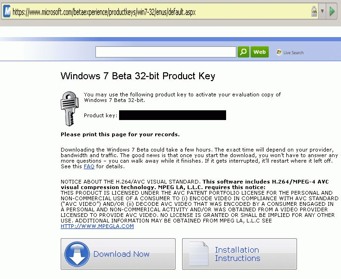This screenshot has height=279, width=341.
Task: Click the Windows 7 Beta 32-bit Product Key heading
Action: (x=138, y=76)
